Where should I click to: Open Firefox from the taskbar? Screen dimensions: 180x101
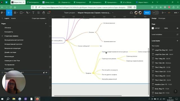(37, 99)
